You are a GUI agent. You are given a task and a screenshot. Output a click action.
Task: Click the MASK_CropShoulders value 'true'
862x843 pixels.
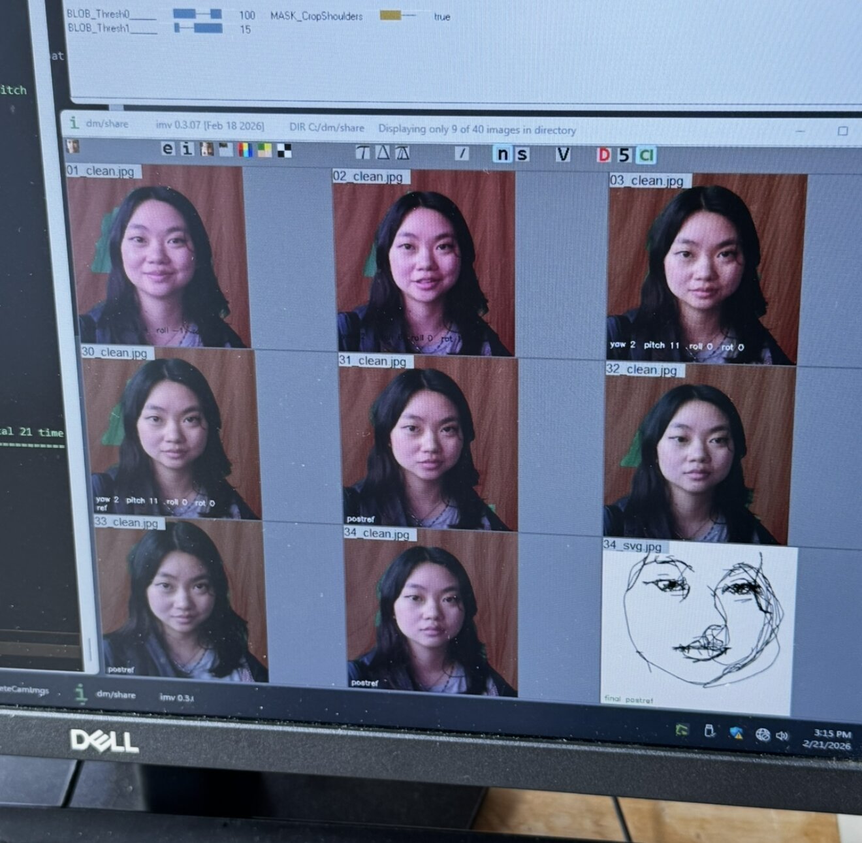pyautogui.click(x=442, y=17)
